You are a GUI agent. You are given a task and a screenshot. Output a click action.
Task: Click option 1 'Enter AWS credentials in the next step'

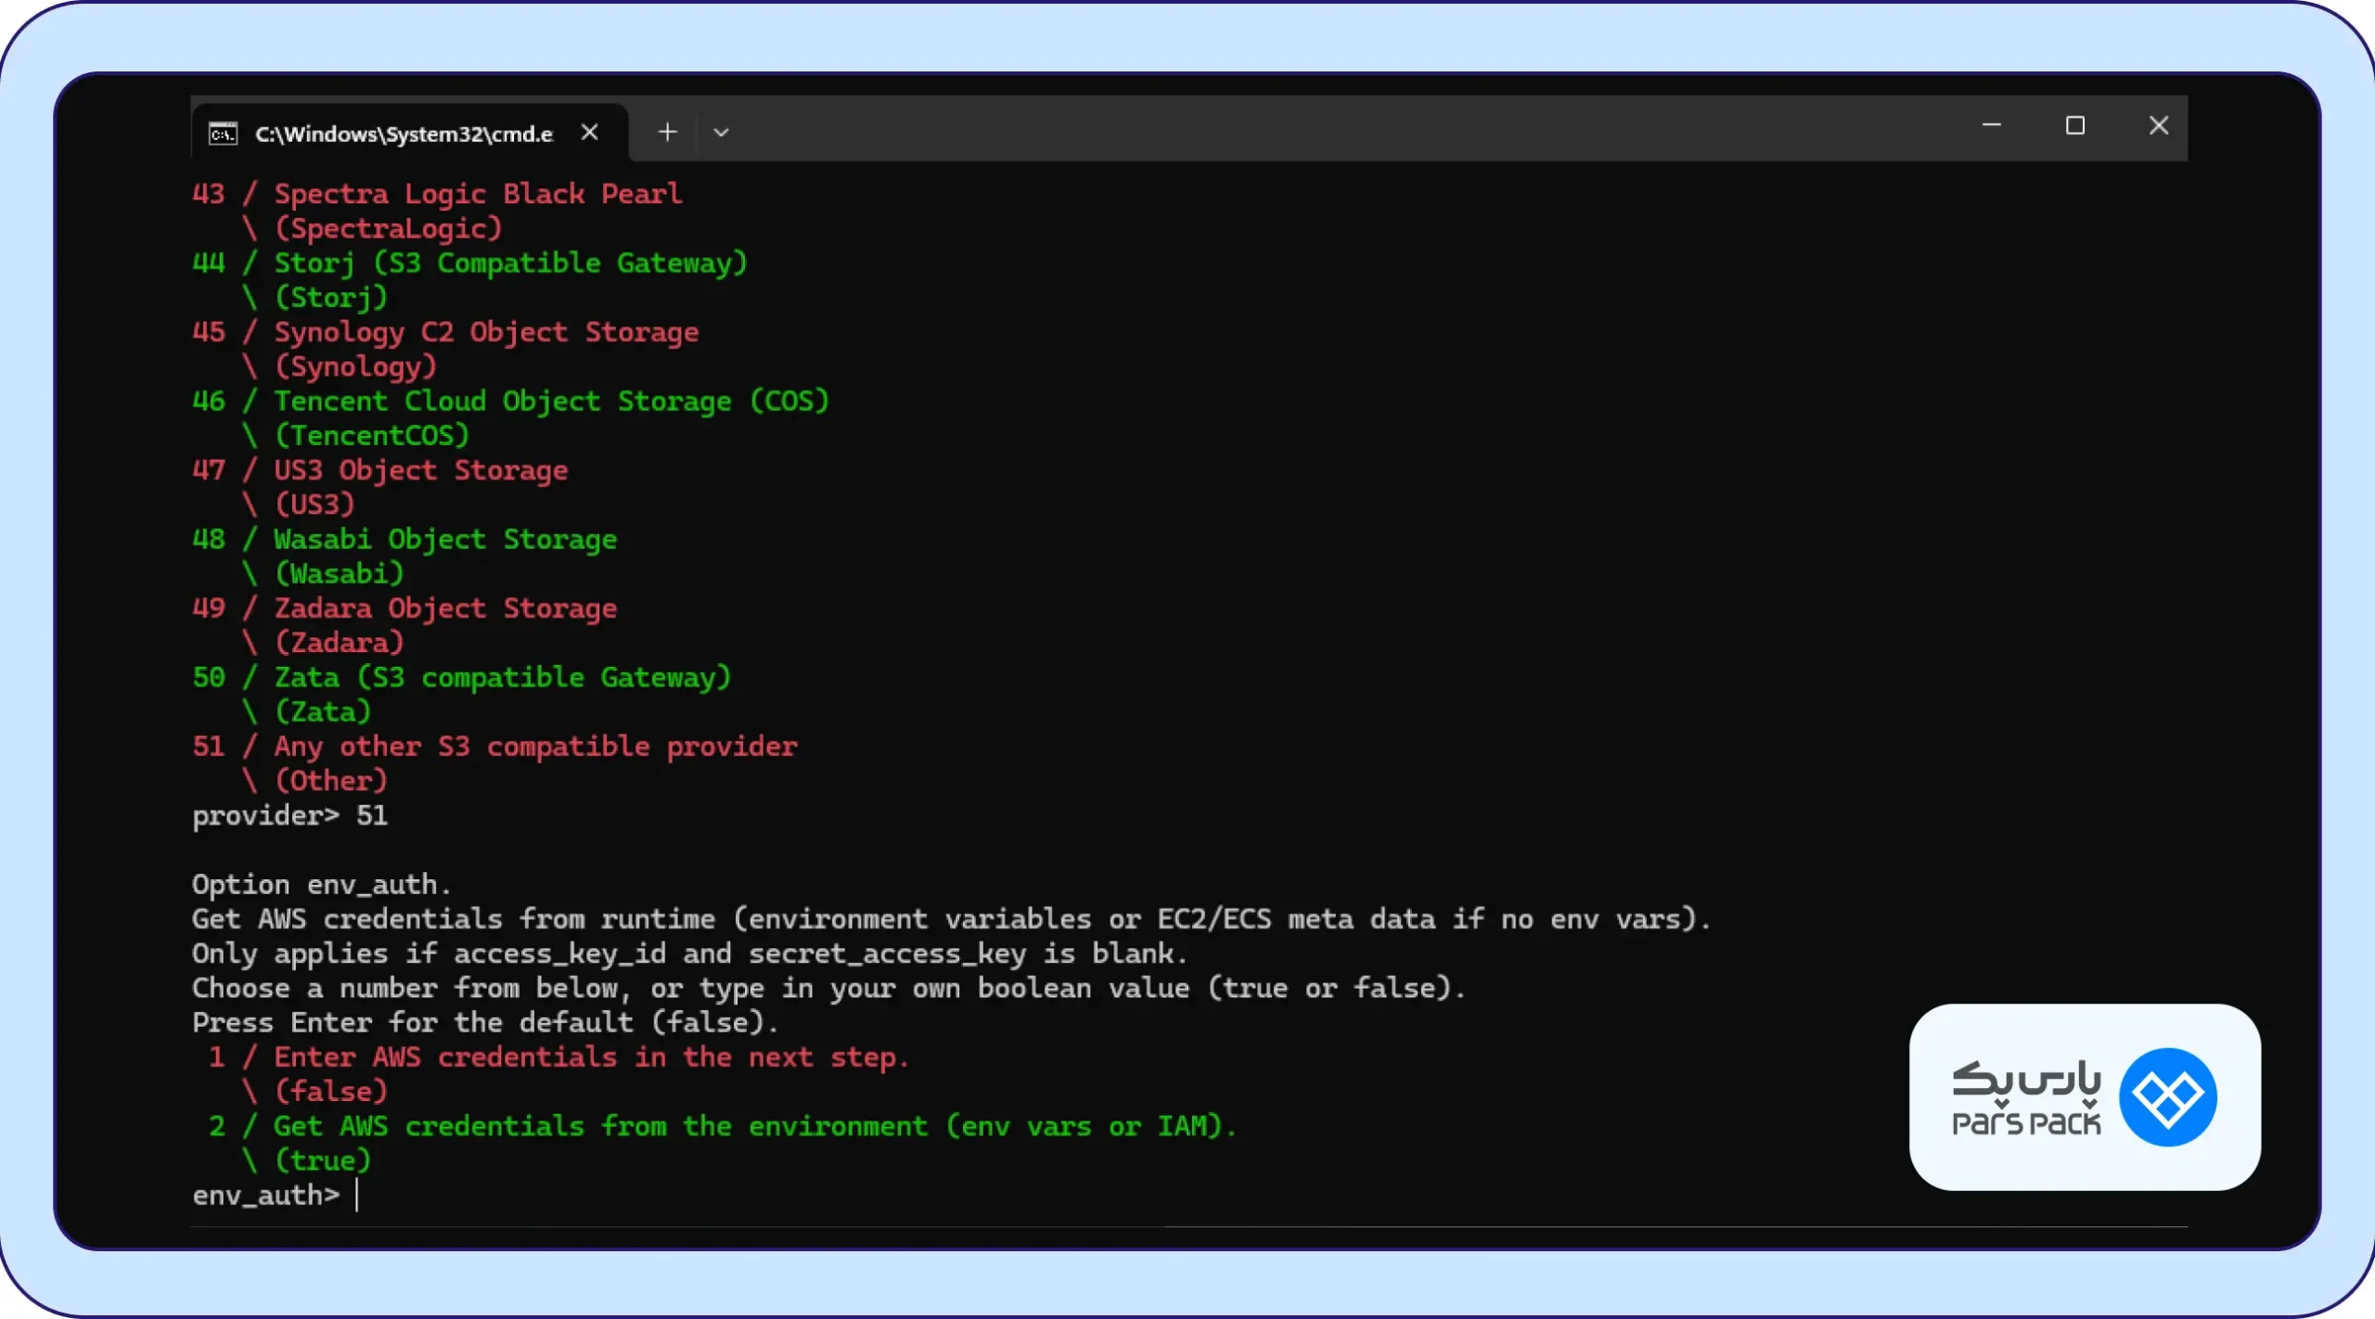coord(558,1057)
